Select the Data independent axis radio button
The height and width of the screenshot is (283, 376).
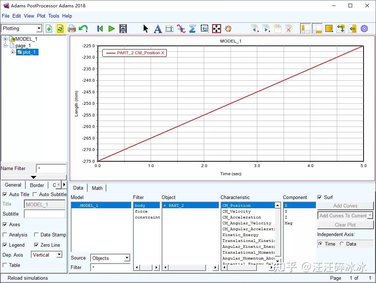click(342, 244)
